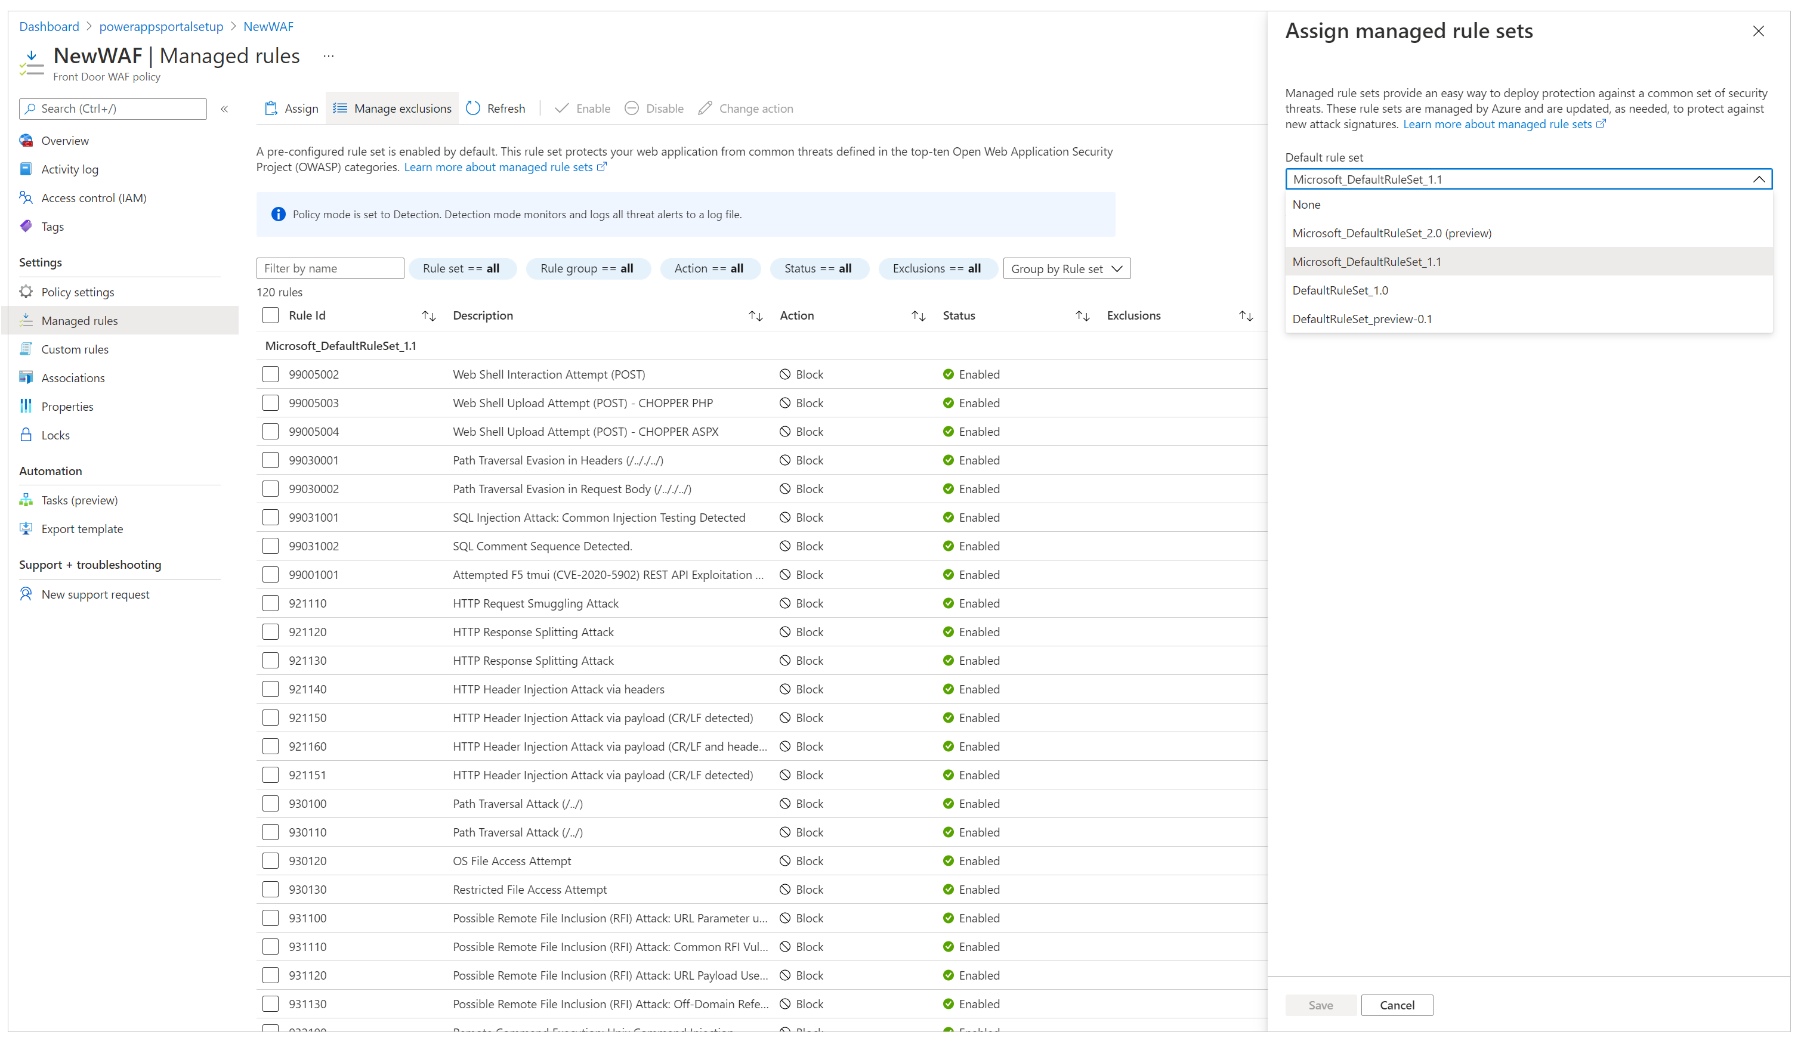This screenshot has height=1044, width=1801.
Task: Click the Filter by name input field
Action: coord(328,267)
